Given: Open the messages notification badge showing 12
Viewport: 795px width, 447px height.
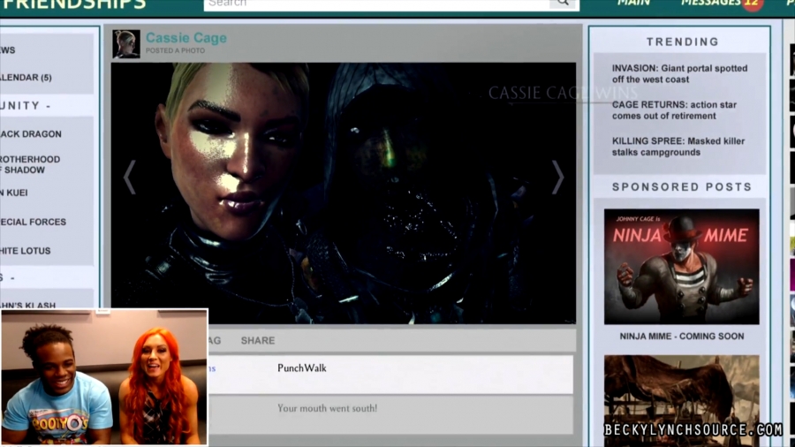Looking at the screenshot, I should click(x=751, y=4).
